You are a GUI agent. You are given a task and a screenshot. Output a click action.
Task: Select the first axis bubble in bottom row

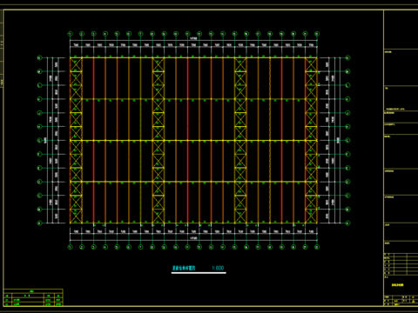70,247
